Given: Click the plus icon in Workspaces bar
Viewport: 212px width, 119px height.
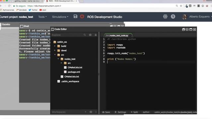Looking at the screenshot, I should pyautogui.click(x=85, y=112).
